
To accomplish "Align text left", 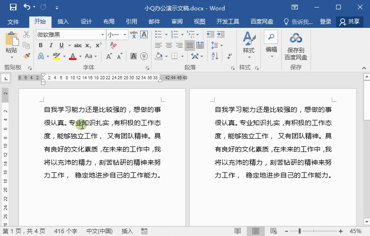I will [159, 45].
